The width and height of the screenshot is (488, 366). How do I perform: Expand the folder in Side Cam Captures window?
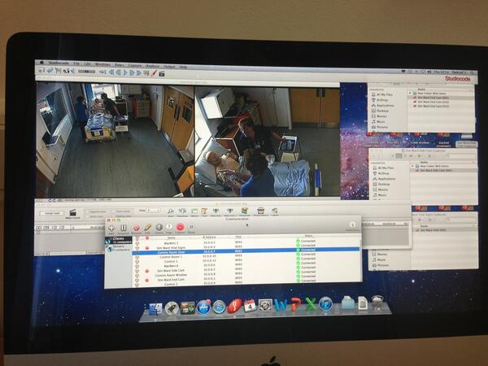coord(412,166)
